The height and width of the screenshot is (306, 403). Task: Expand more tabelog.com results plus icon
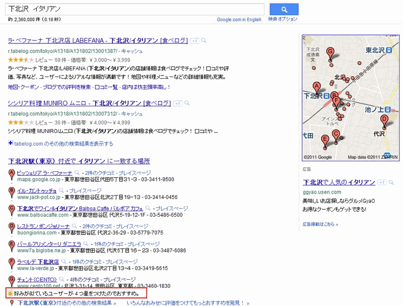11,143
